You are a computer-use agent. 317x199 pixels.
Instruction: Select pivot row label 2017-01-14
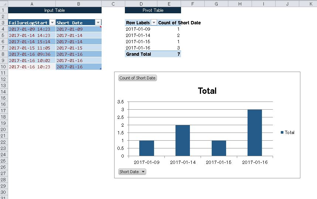[x=141, y=35]
